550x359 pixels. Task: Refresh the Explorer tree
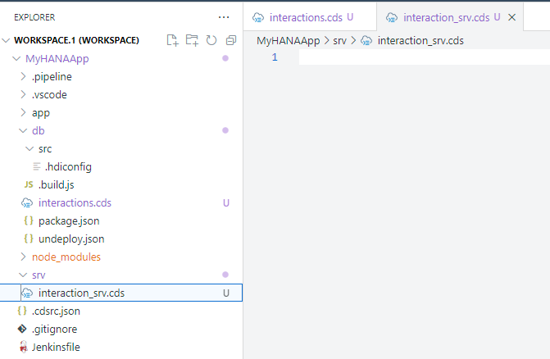pos(211,40)
